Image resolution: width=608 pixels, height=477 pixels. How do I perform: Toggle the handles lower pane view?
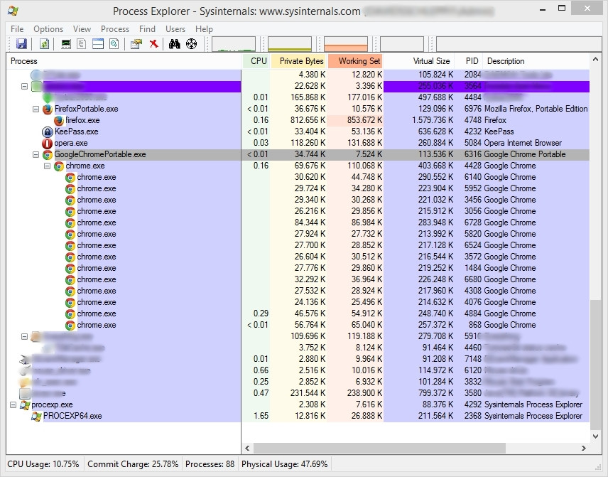coord(114,43)
